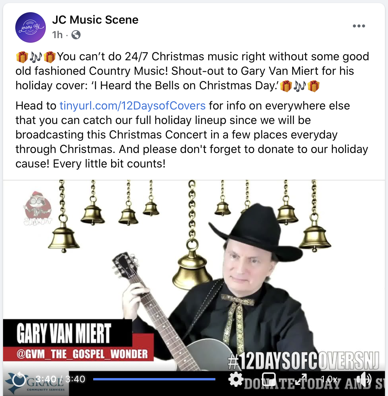Click the #12DAYSOFCOVERSNJ hashtag overlay
Viewport: 388px width, 396px height.
tap(303, 361)
